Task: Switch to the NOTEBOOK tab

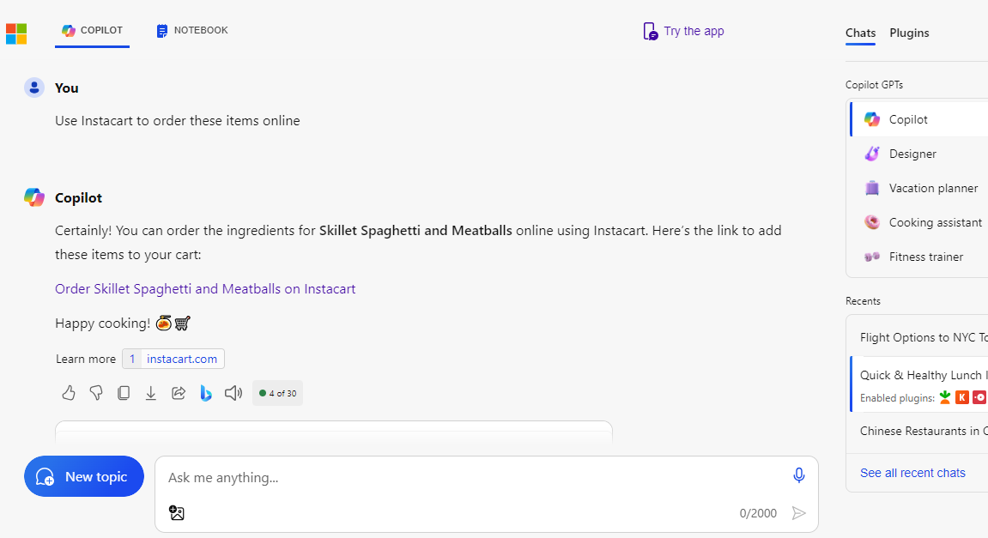Action: click(x=191, y=30)
